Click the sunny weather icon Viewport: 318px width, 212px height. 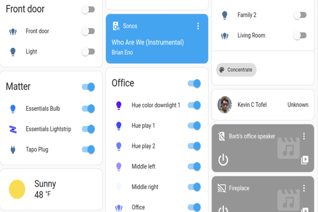(17, 189)
